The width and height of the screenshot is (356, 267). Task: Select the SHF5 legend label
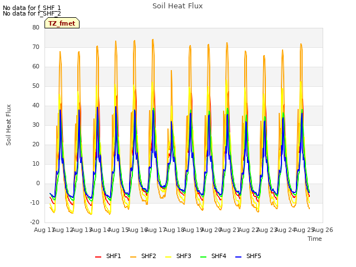(x=254, y=256)
